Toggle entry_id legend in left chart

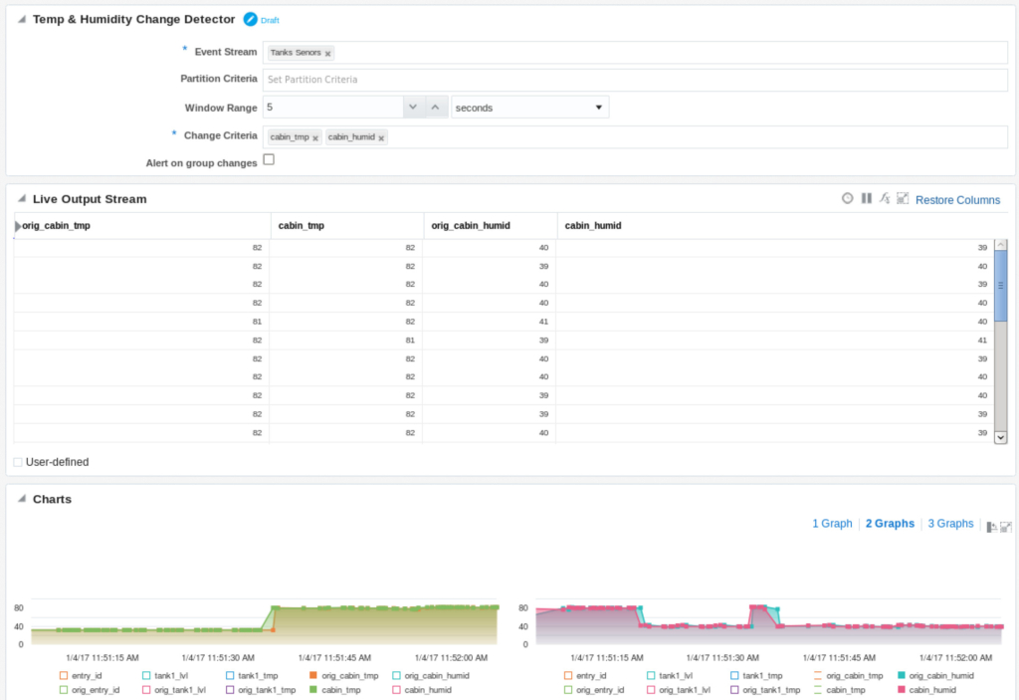point(80,675)
